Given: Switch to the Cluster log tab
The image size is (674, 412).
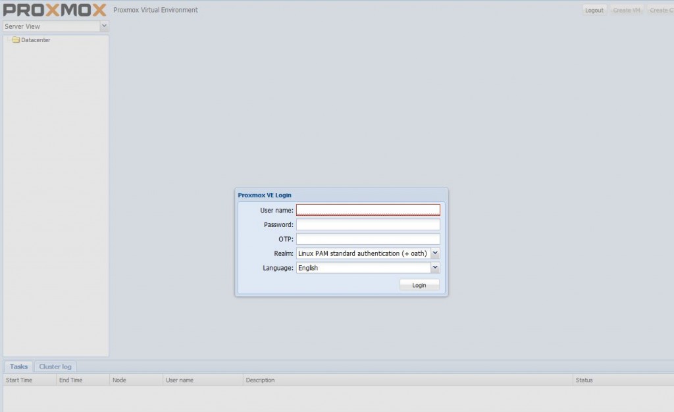Looking at the screenshot, I should pyautogui.click(x=55, y=367).
